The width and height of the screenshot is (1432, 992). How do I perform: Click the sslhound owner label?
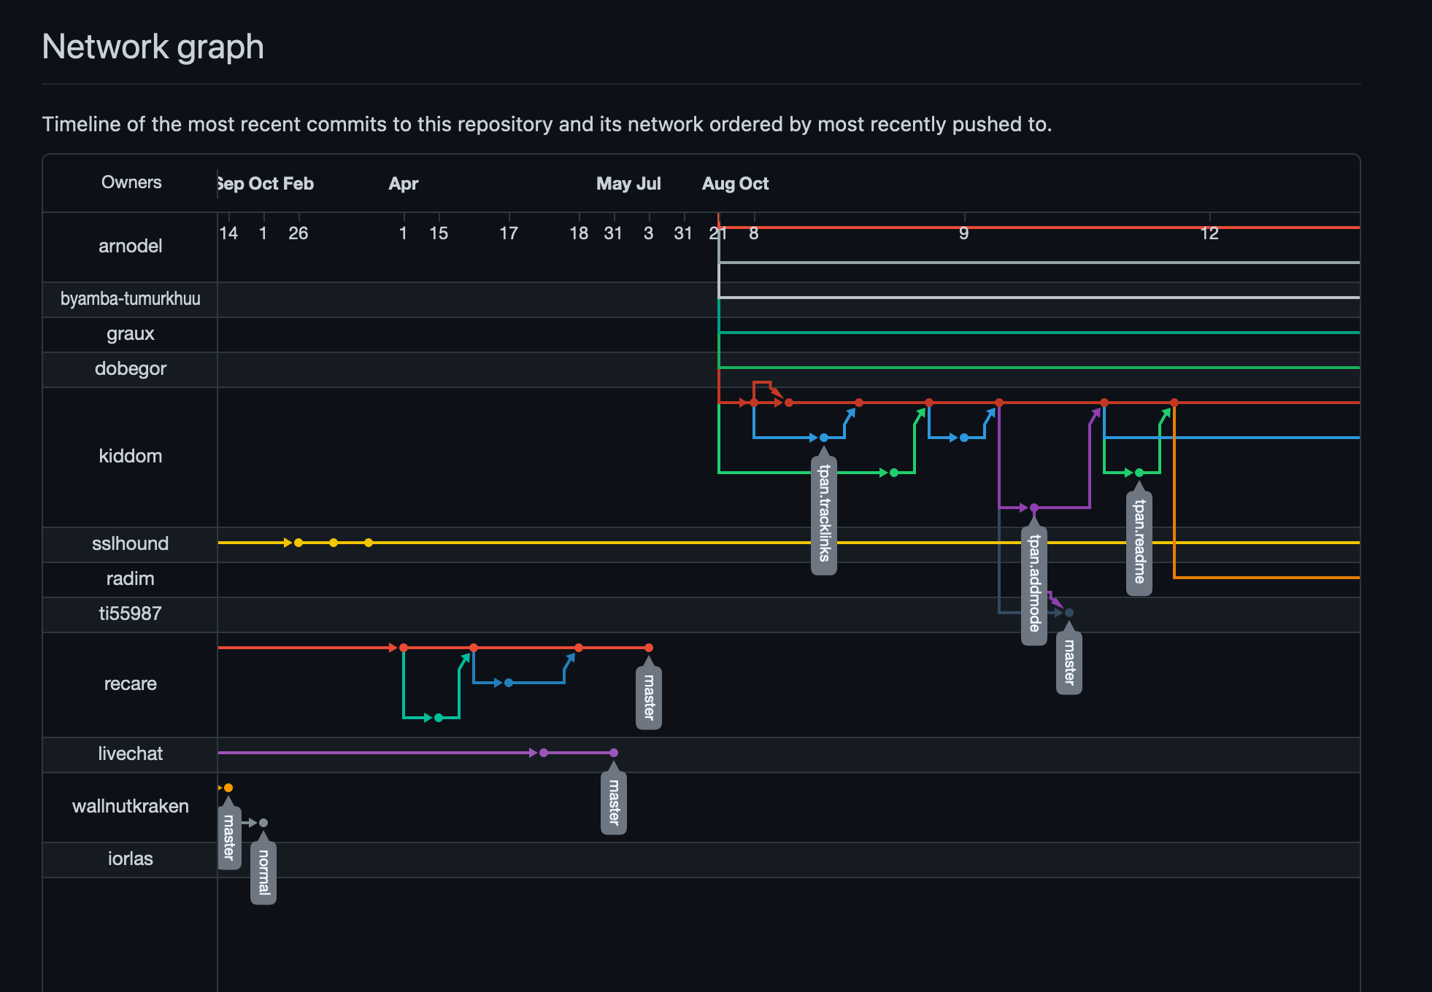[130, 544]
